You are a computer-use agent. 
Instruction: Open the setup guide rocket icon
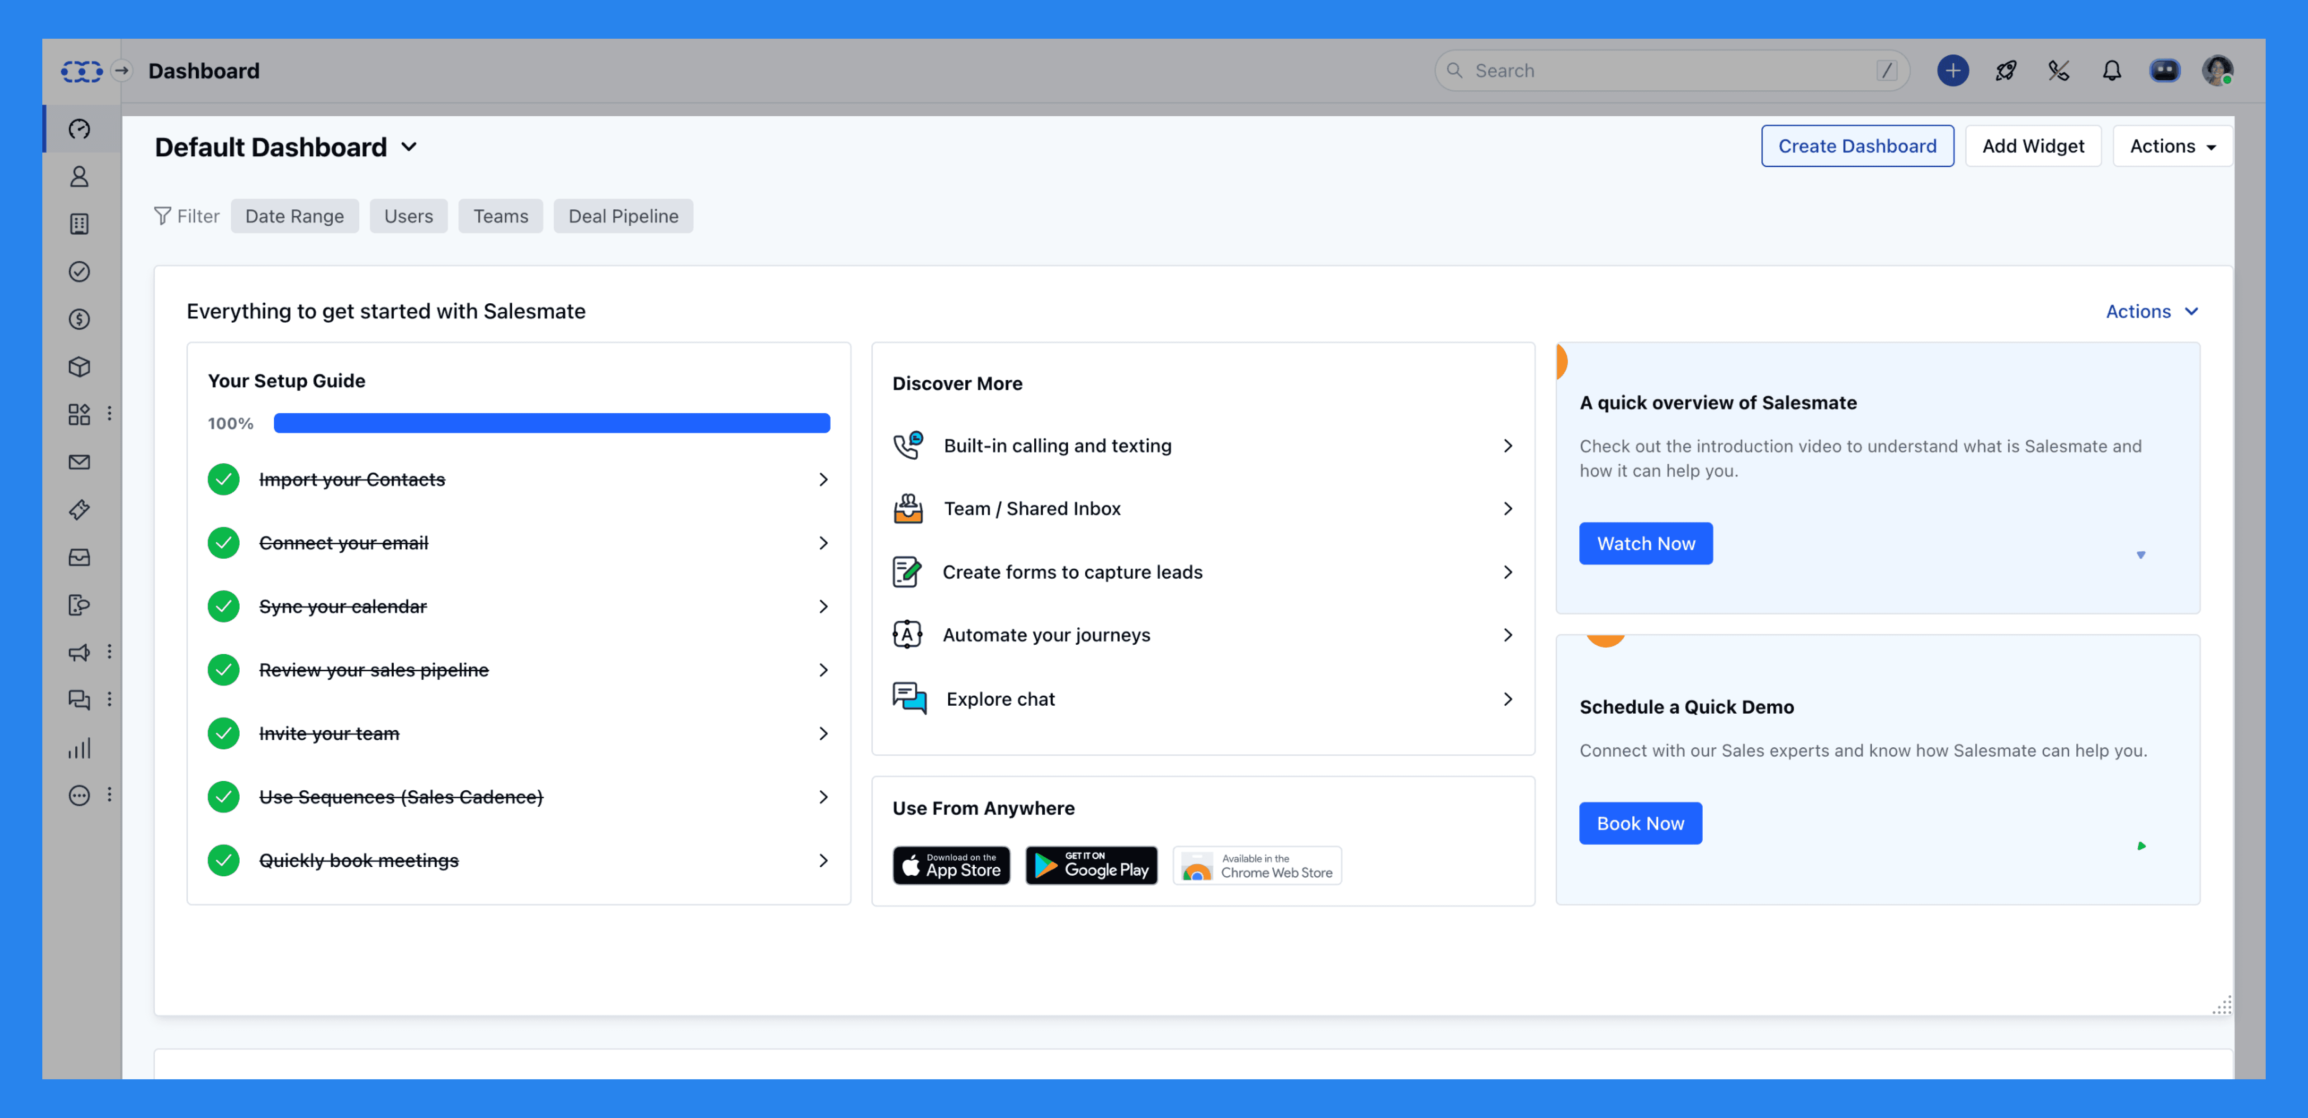[2006, 70]
